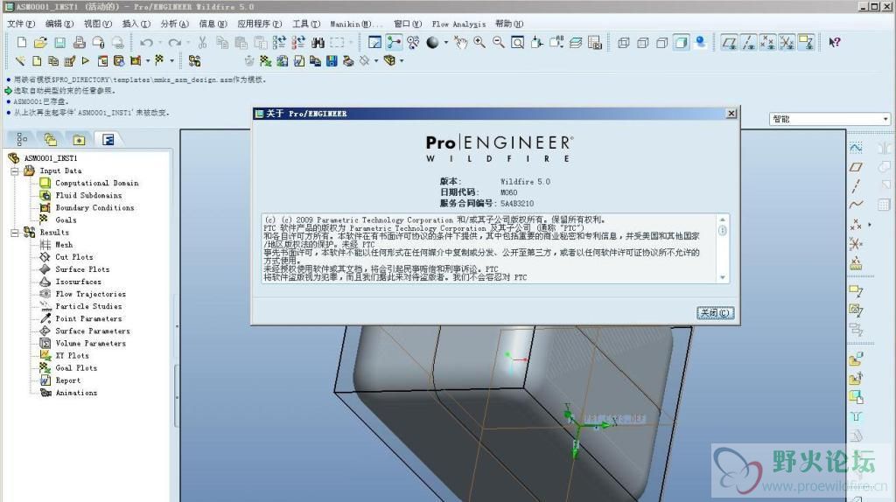Image resolution: width=896 pixels, height=502 pixels.
Task: Click the Redo arrow
Action: pyautogui.click(x=175, y=42)
